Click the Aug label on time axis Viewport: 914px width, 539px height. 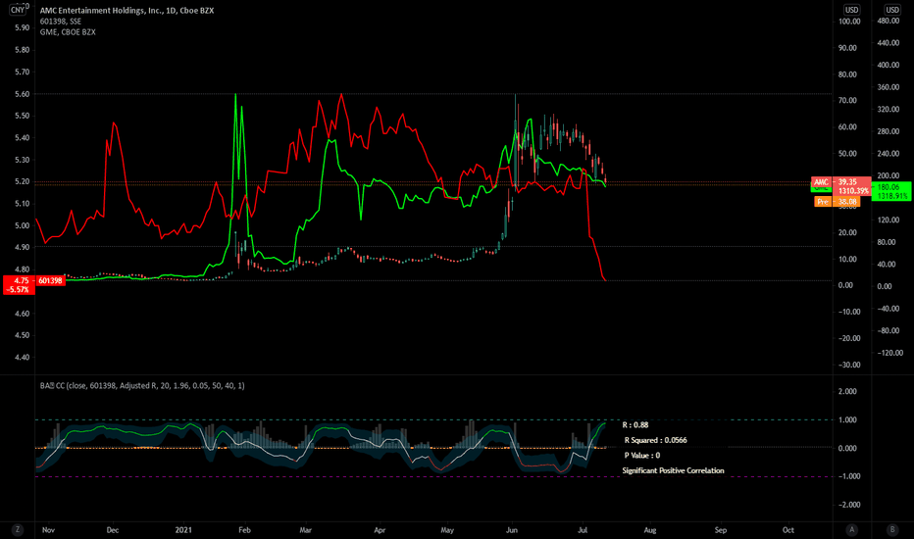pos(650,530)
